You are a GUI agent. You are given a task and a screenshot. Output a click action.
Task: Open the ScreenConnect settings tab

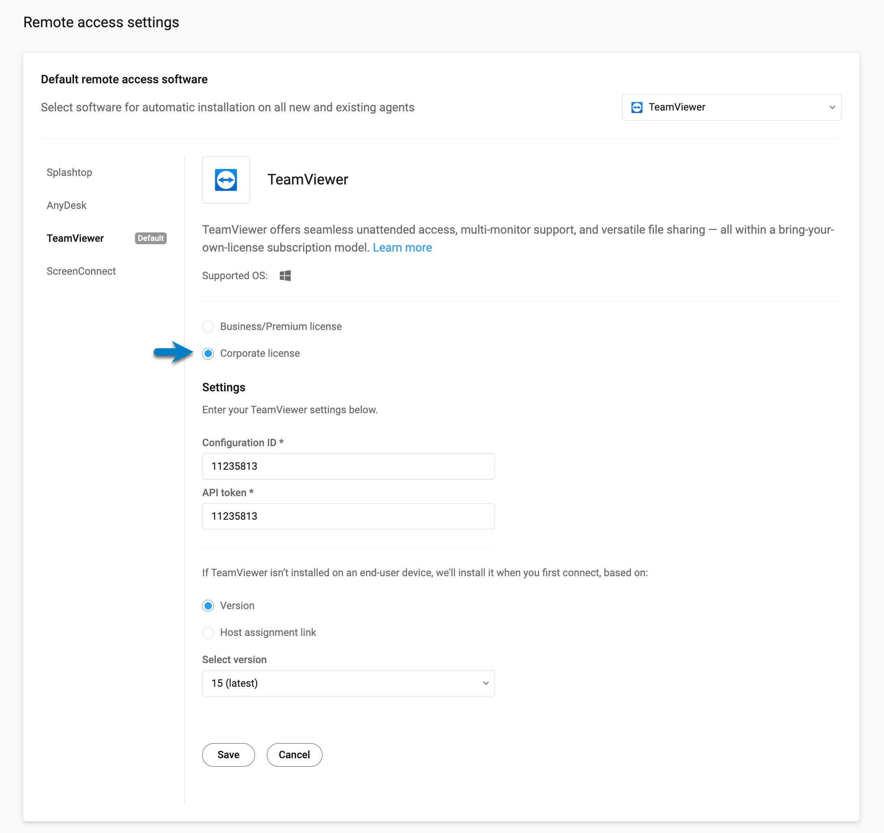81,271
